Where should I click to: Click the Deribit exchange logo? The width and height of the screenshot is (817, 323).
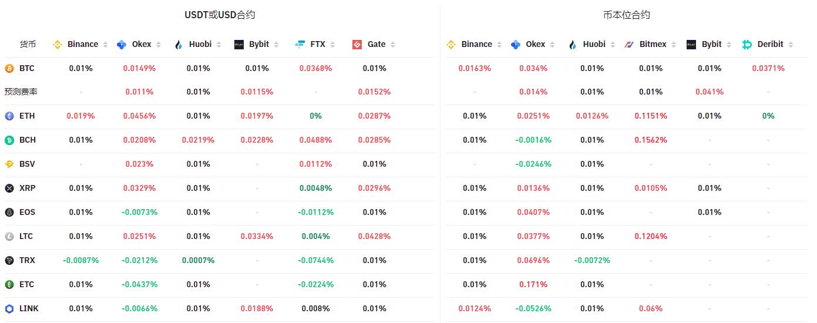(747, 45)
